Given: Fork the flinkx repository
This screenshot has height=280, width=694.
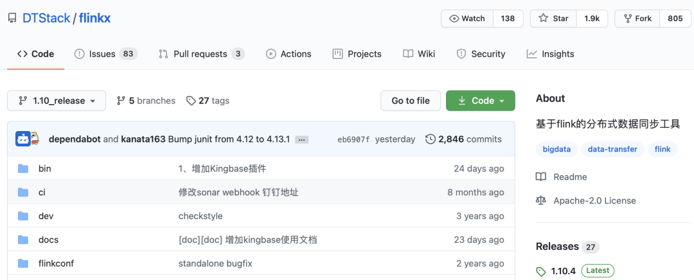Looking at the screenshot, I should tap(637, 19).
